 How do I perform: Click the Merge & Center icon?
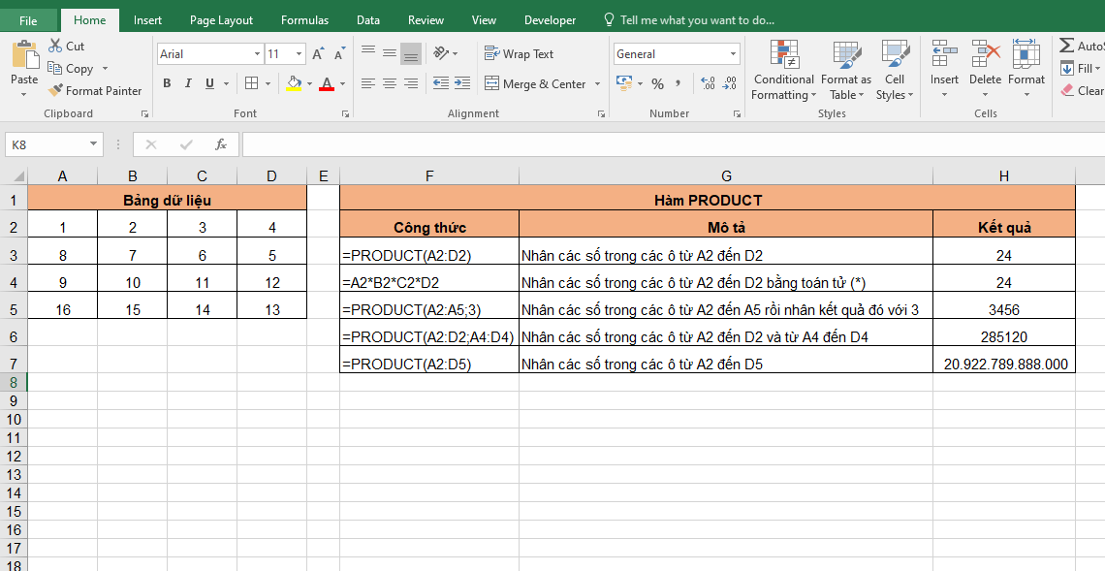click(491, 84)
